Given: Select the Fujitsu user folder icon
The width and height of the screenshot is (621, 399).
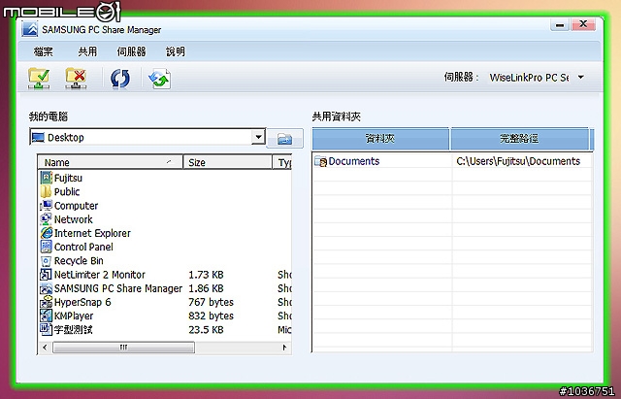Looking at the screenshot, I should coord(46,178).
